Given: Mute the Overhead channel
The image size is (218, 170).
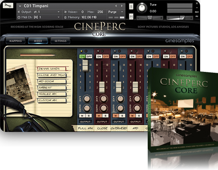Looking at the screenshot, I should [x=116, y=116].
